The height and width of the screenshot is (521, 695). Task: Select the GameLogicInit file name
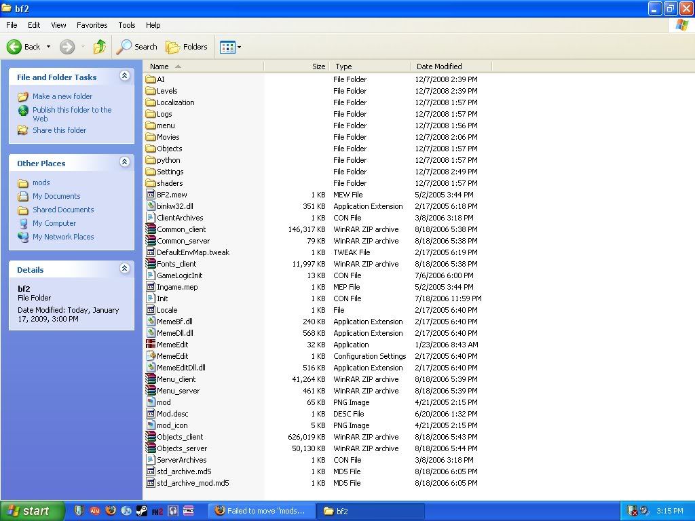coord(179,275)
